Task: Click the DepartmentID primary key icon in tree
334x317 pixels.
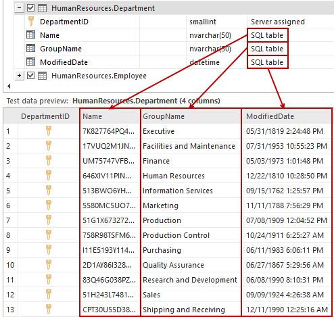Action: point(31,22)
